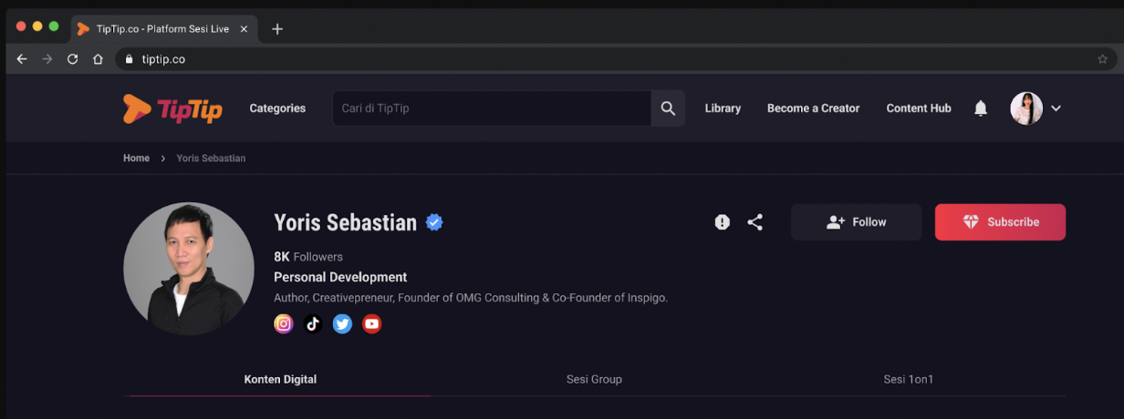This screenshot has height=419, width=1124.
Task: Go back in browser history
Action: (x=22, y=59)
